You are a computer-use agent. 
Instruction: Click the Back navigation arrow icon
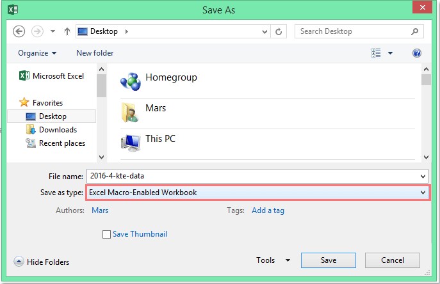coord(19,31)
